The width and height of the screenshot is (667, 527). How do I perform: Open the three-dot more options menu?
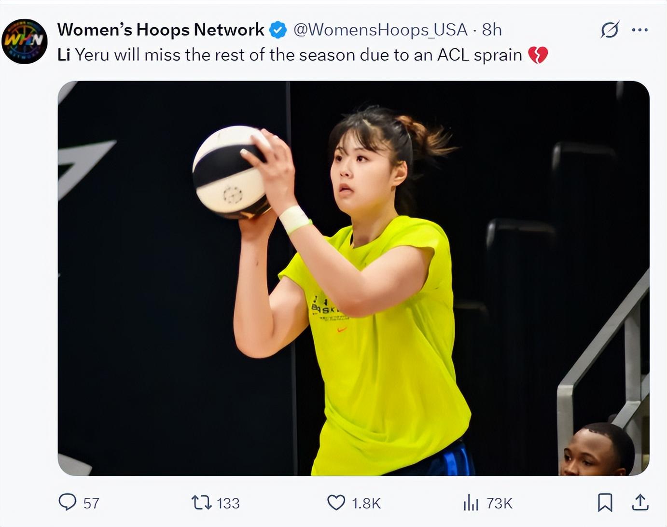[x=639, y=30]
